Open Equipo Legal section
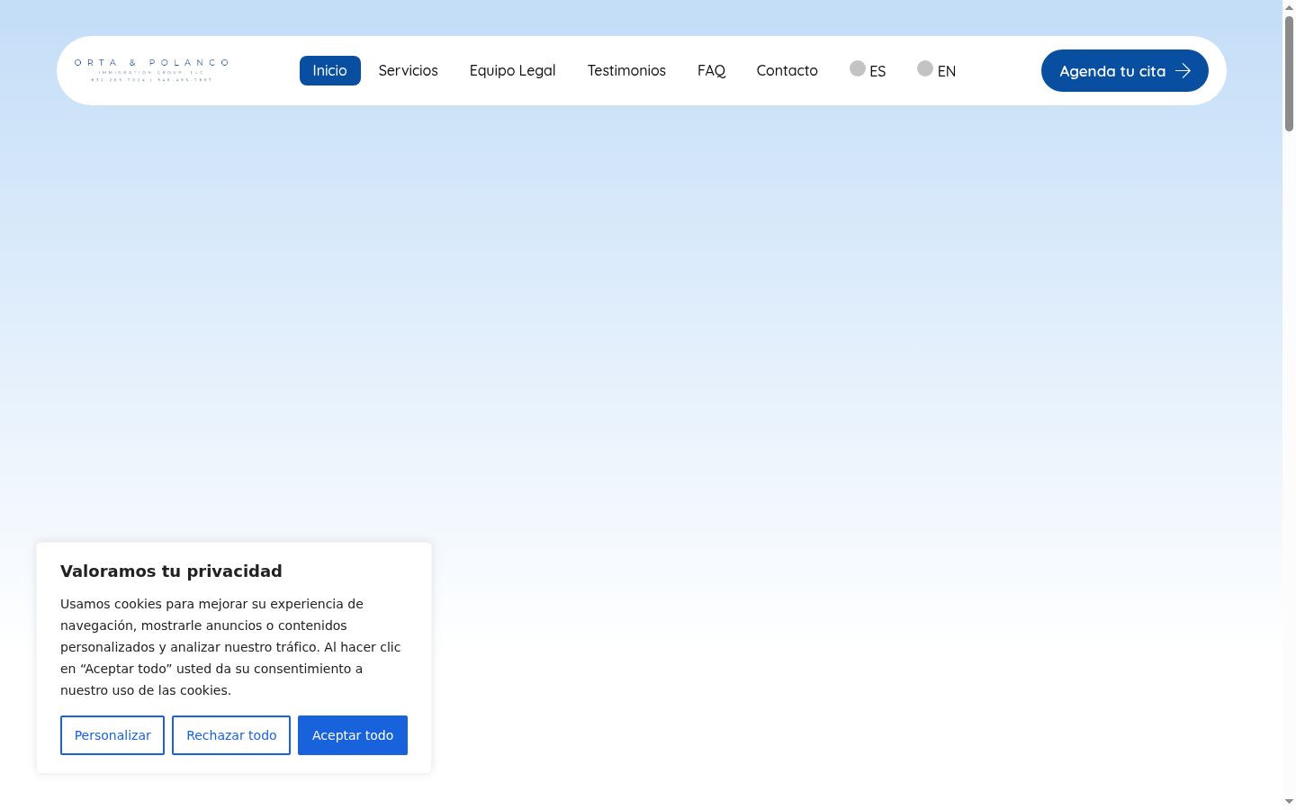 (x=512, y=70)
